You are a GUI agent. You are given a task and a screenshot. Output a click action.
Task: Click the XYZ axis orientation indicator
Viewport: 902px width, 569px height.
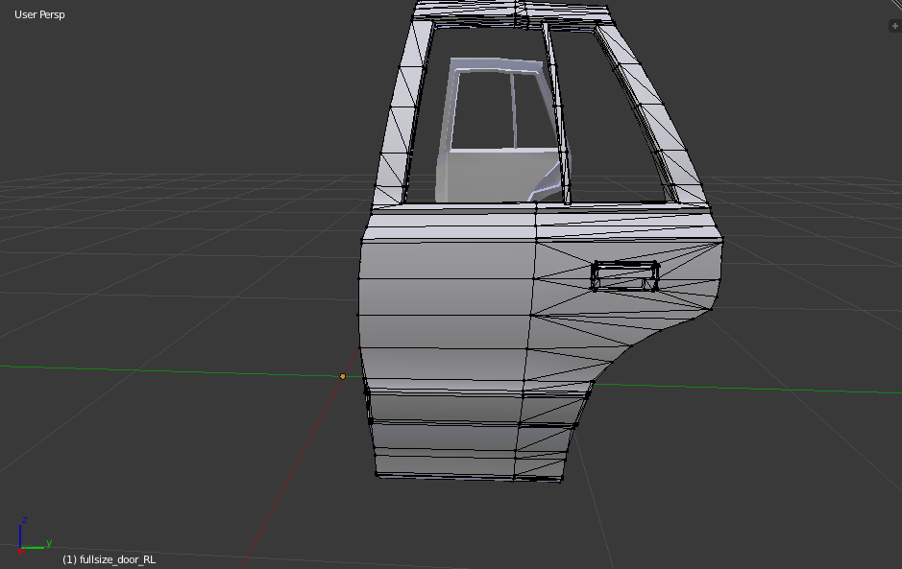coord(34,537)
